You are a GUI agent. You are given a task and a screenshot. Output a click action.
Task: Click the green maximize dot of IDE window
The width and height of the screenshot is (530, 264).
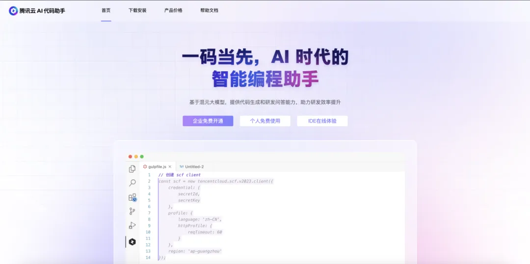point(142,157)
